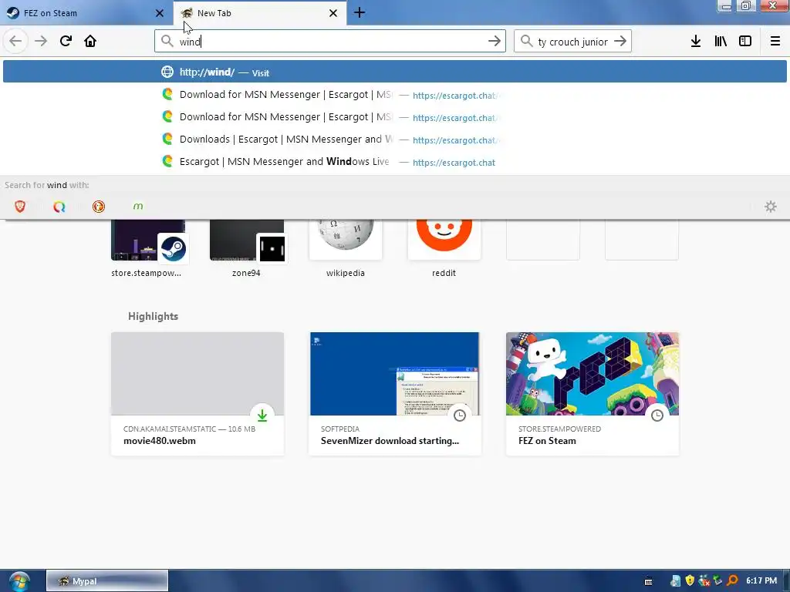Click the orange magnifier tray icon
Viewport: 790px width, 592px height.
[x=733, y=580]
